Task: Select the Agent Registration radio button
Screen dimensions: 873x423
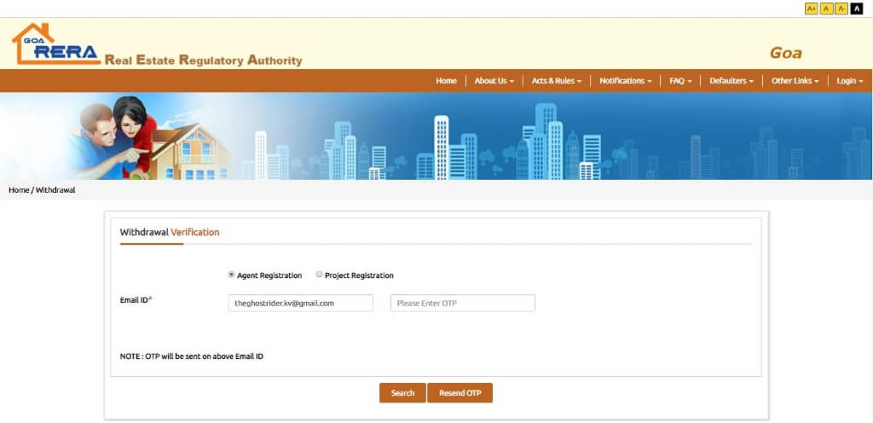Action: pos(232,275)
